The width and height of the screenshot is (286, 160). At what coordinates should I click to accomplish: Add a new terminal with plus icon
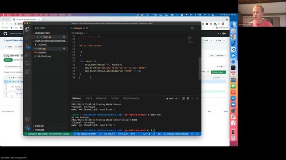(x=176, y=98)
